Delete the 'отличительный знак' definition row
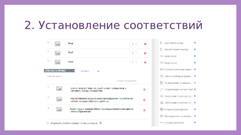241x135 pixels. (144, 90)
